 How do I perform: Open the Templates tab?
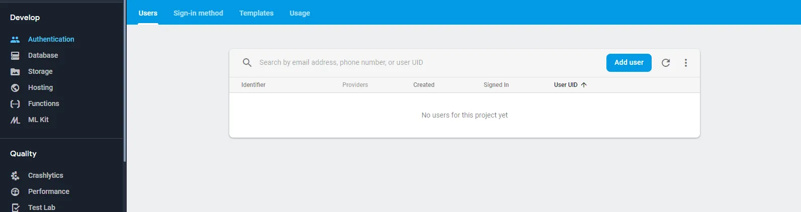click(x=256, y=13)
